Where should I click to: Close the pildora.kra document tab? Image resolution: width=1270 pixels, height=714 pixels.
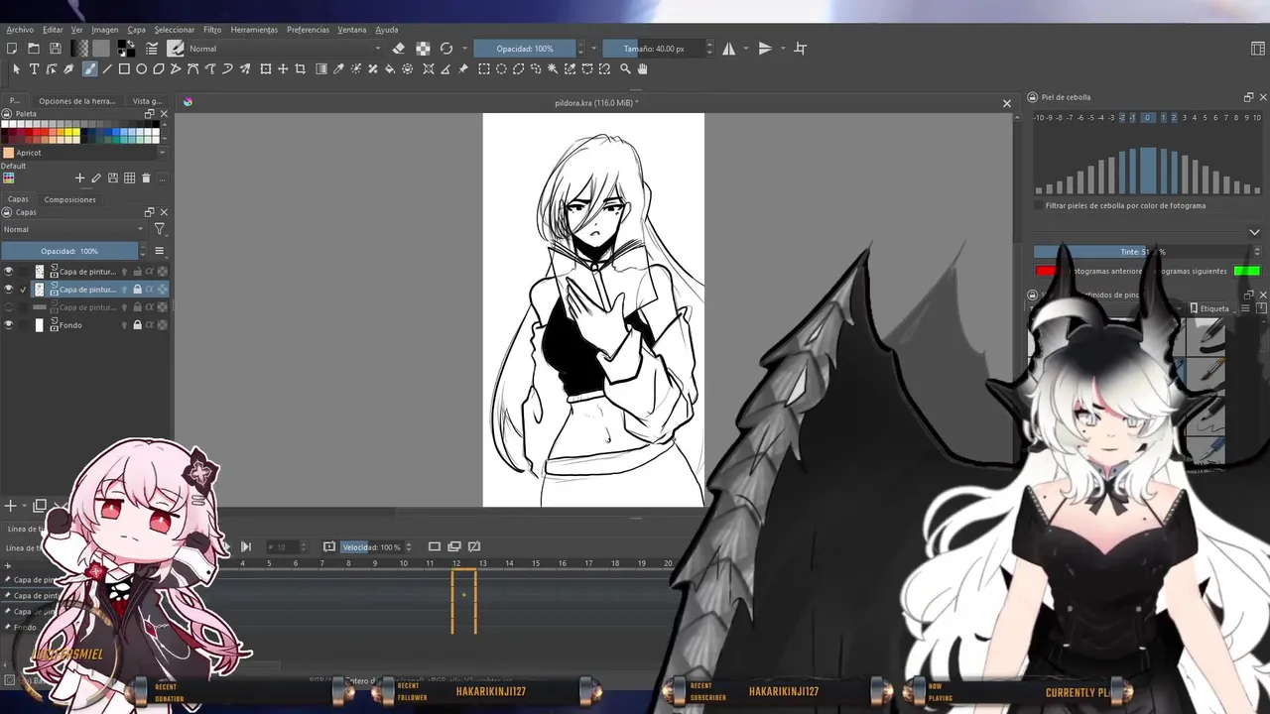click(x=1007, y=103)
